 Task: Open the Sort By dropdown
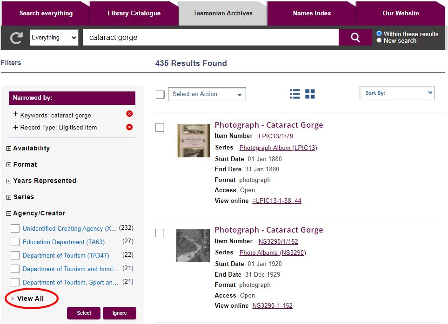[397, 93]
